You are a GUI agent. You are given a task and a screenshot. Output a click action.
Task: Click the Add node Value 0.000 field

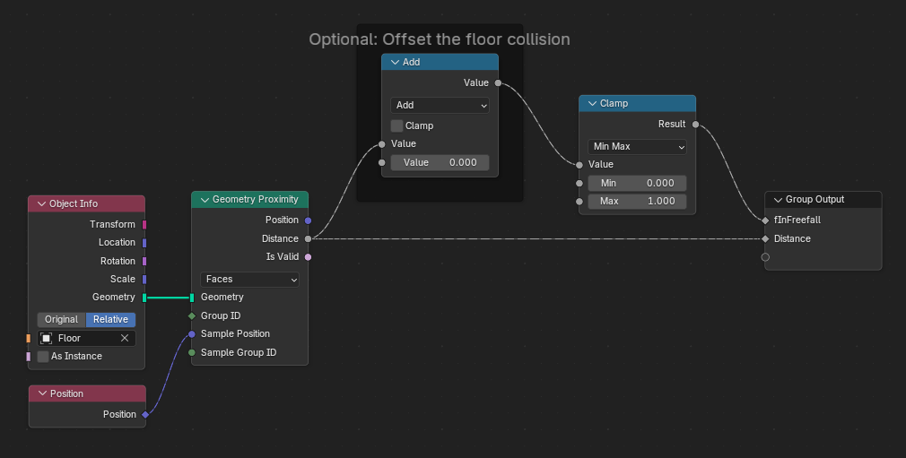pos(440,163)
